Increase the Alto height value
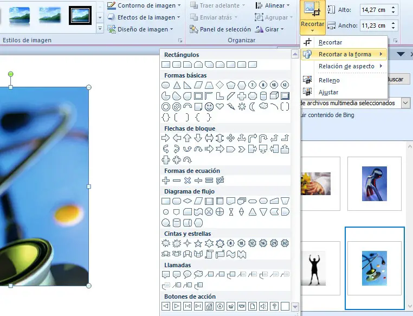Viewport: 413px width, 316px height. [393, 8]
